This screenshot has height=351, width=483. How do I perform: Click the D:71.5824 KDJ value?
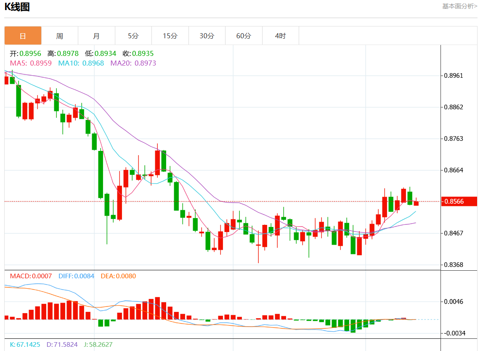point(62,345)
